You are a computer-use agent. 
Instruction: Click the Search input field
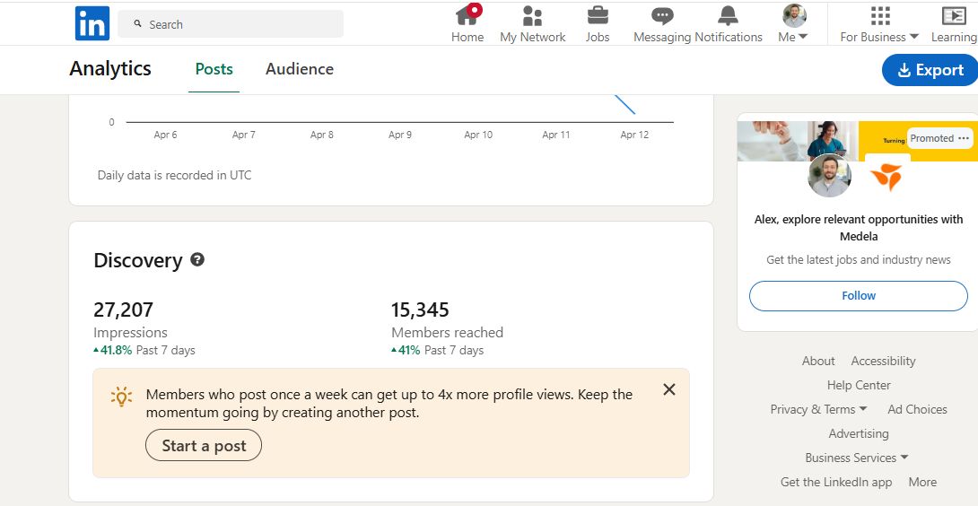[x=231, y=24]
